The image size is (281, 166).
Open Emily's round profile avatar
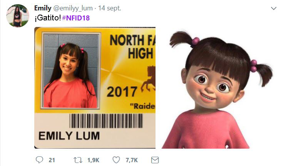[18, 16]
